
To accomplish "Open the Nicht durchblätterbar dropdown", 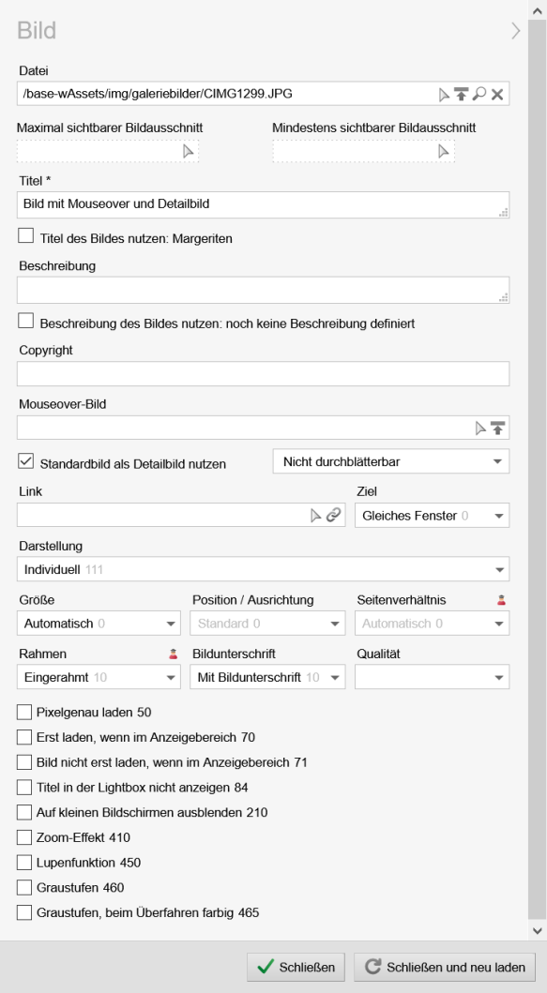I will 390,460.
